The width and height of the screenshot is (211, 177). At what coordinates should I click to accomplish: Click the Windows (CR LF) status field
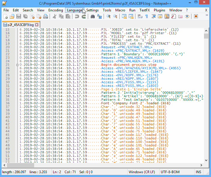(x=142, y=172)
